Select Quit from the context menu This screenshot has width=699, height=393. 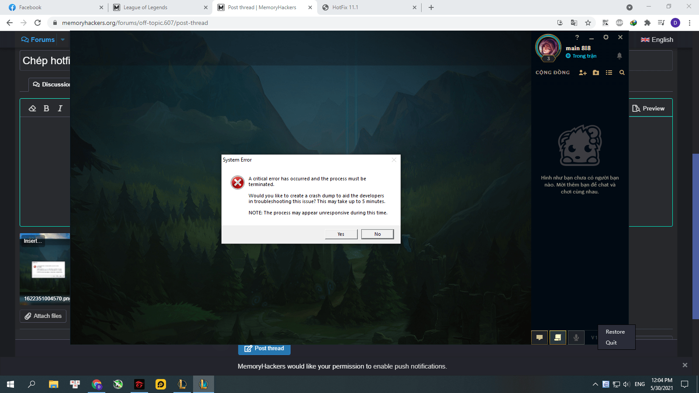[x=611, y=343]
